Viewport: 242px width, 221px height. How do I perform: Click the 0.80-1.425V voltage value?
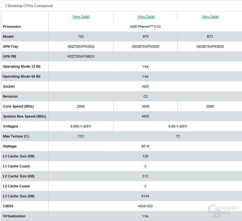(178, 126)
